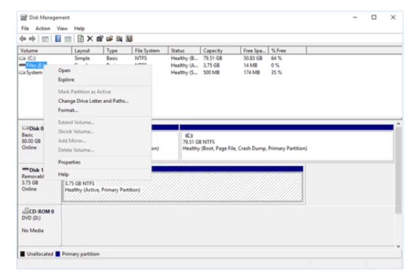This screenshot has height=280, width=420.
Task: Click the magnifier search toolbar icon
Action: [x=119, y=39]
